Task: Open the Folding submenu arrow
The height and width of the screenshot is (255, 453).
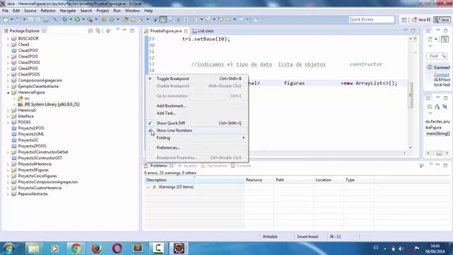Action: (x=243, y=138)
